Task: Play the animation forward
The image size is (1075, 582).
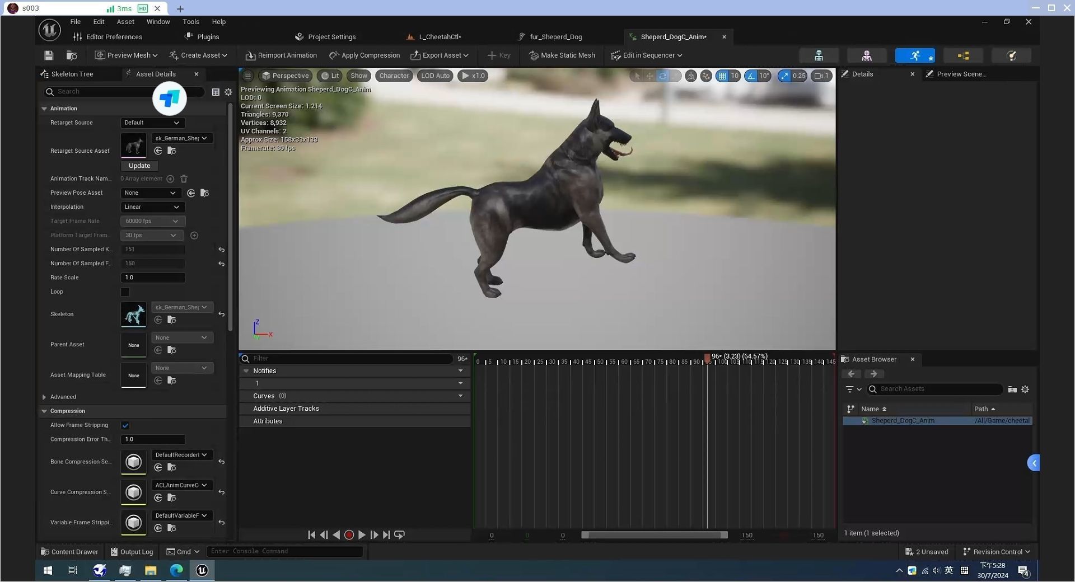Action: click(362, 535)
